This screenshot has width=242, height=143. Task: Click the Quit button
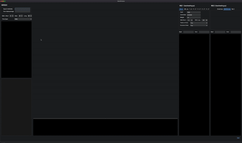point(238,138)
